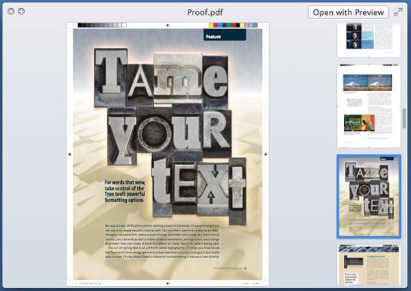Click the main Tame Your Text page preview
Viewport: 411px width, 291px height.
tap(168, 154)
